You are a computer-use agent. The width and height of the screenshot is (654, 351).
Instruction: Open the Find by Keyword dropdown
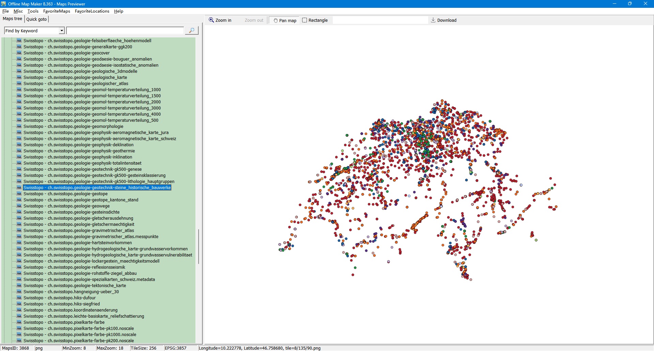pos(62,31)
